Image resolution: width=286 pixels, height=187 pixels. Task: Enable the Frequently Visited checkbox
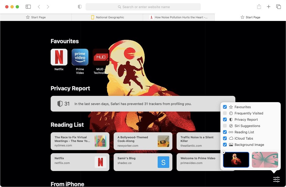(225, 113)
